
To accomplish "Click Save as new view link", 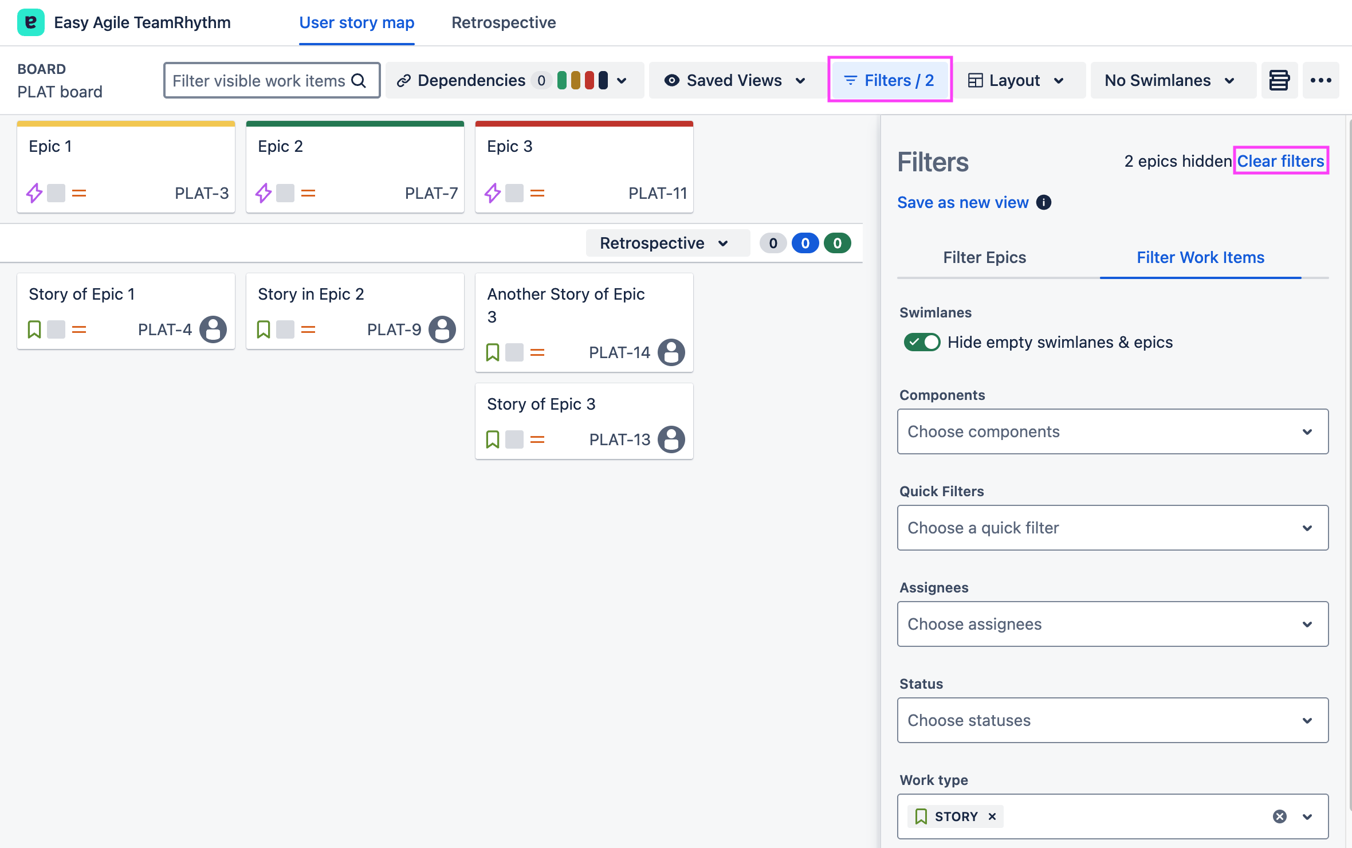I will 962,202.
